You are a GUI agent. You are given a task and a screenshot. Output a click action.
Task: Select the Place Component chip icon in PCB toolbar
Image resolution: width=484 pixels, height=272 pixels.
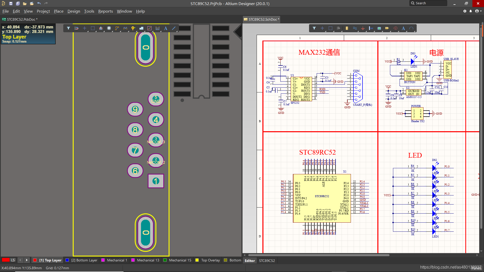[109, 28]
